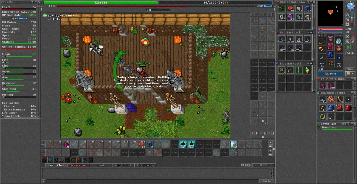Click the green leaf item in Blue Backpack

(282, 70)
